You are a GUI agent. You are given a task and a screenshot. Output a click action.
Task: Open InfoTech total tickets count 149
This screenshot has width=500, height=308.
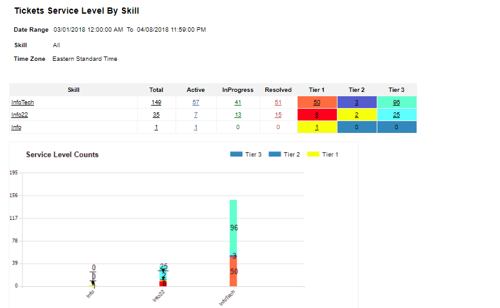click(156, 102)
